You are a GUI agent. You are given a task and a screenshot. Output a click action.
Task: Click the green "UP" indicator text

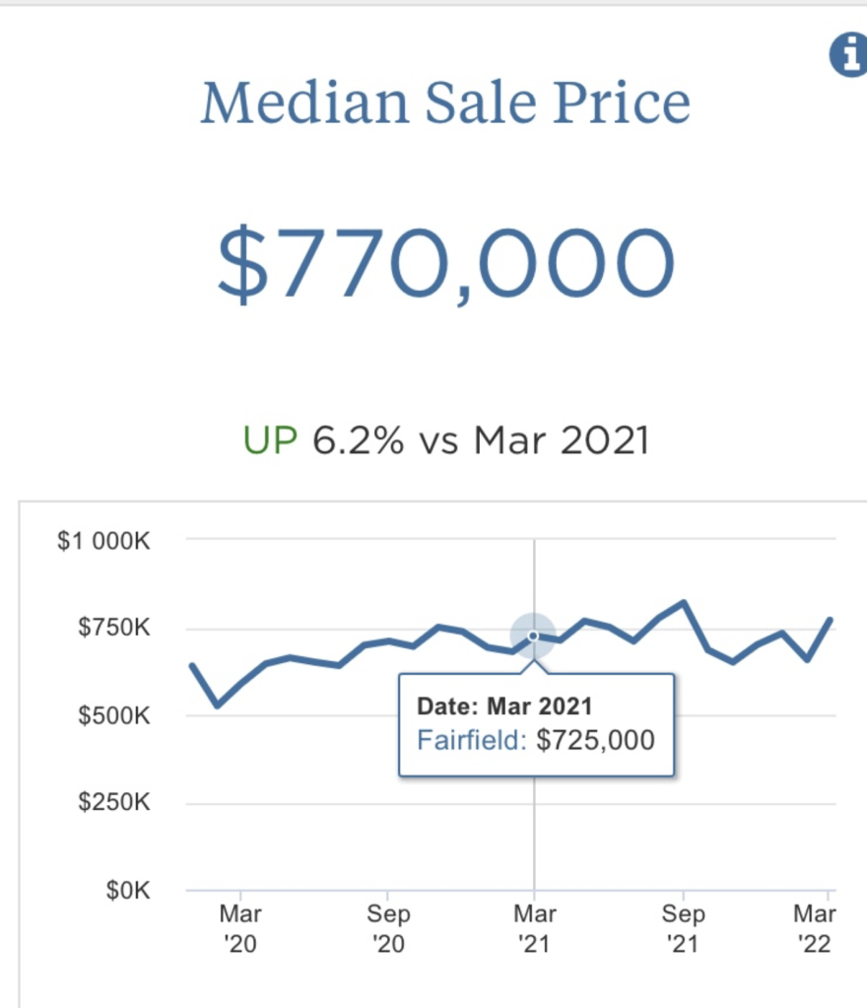270,440
